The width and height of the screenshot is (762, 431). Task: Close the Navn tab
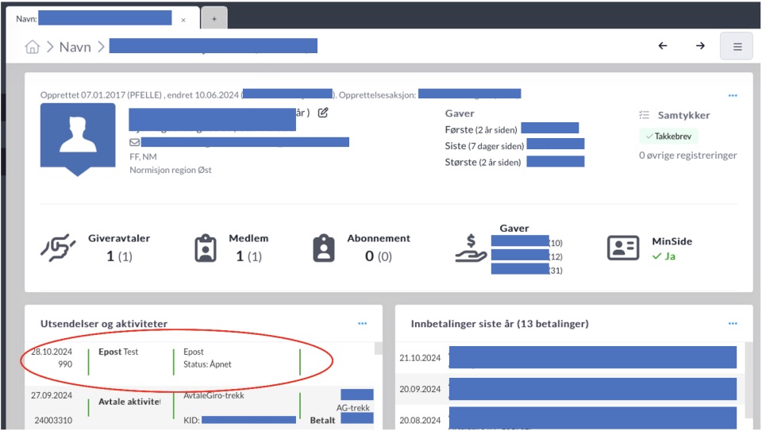point(183,20)
